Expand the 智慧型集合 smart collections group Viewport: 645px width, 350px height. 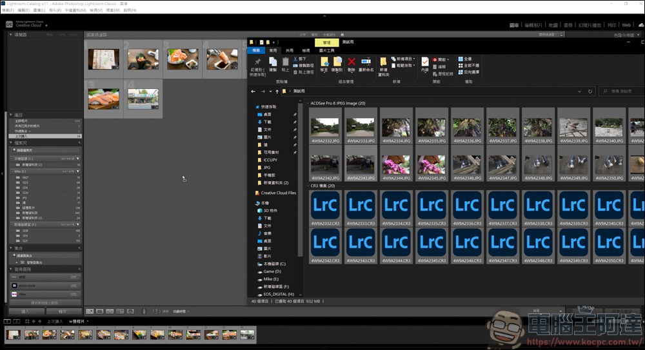[x=17, y=262]
